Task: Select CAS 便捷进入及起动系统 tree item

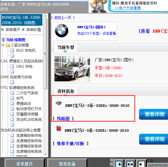Action: [22, 61]
